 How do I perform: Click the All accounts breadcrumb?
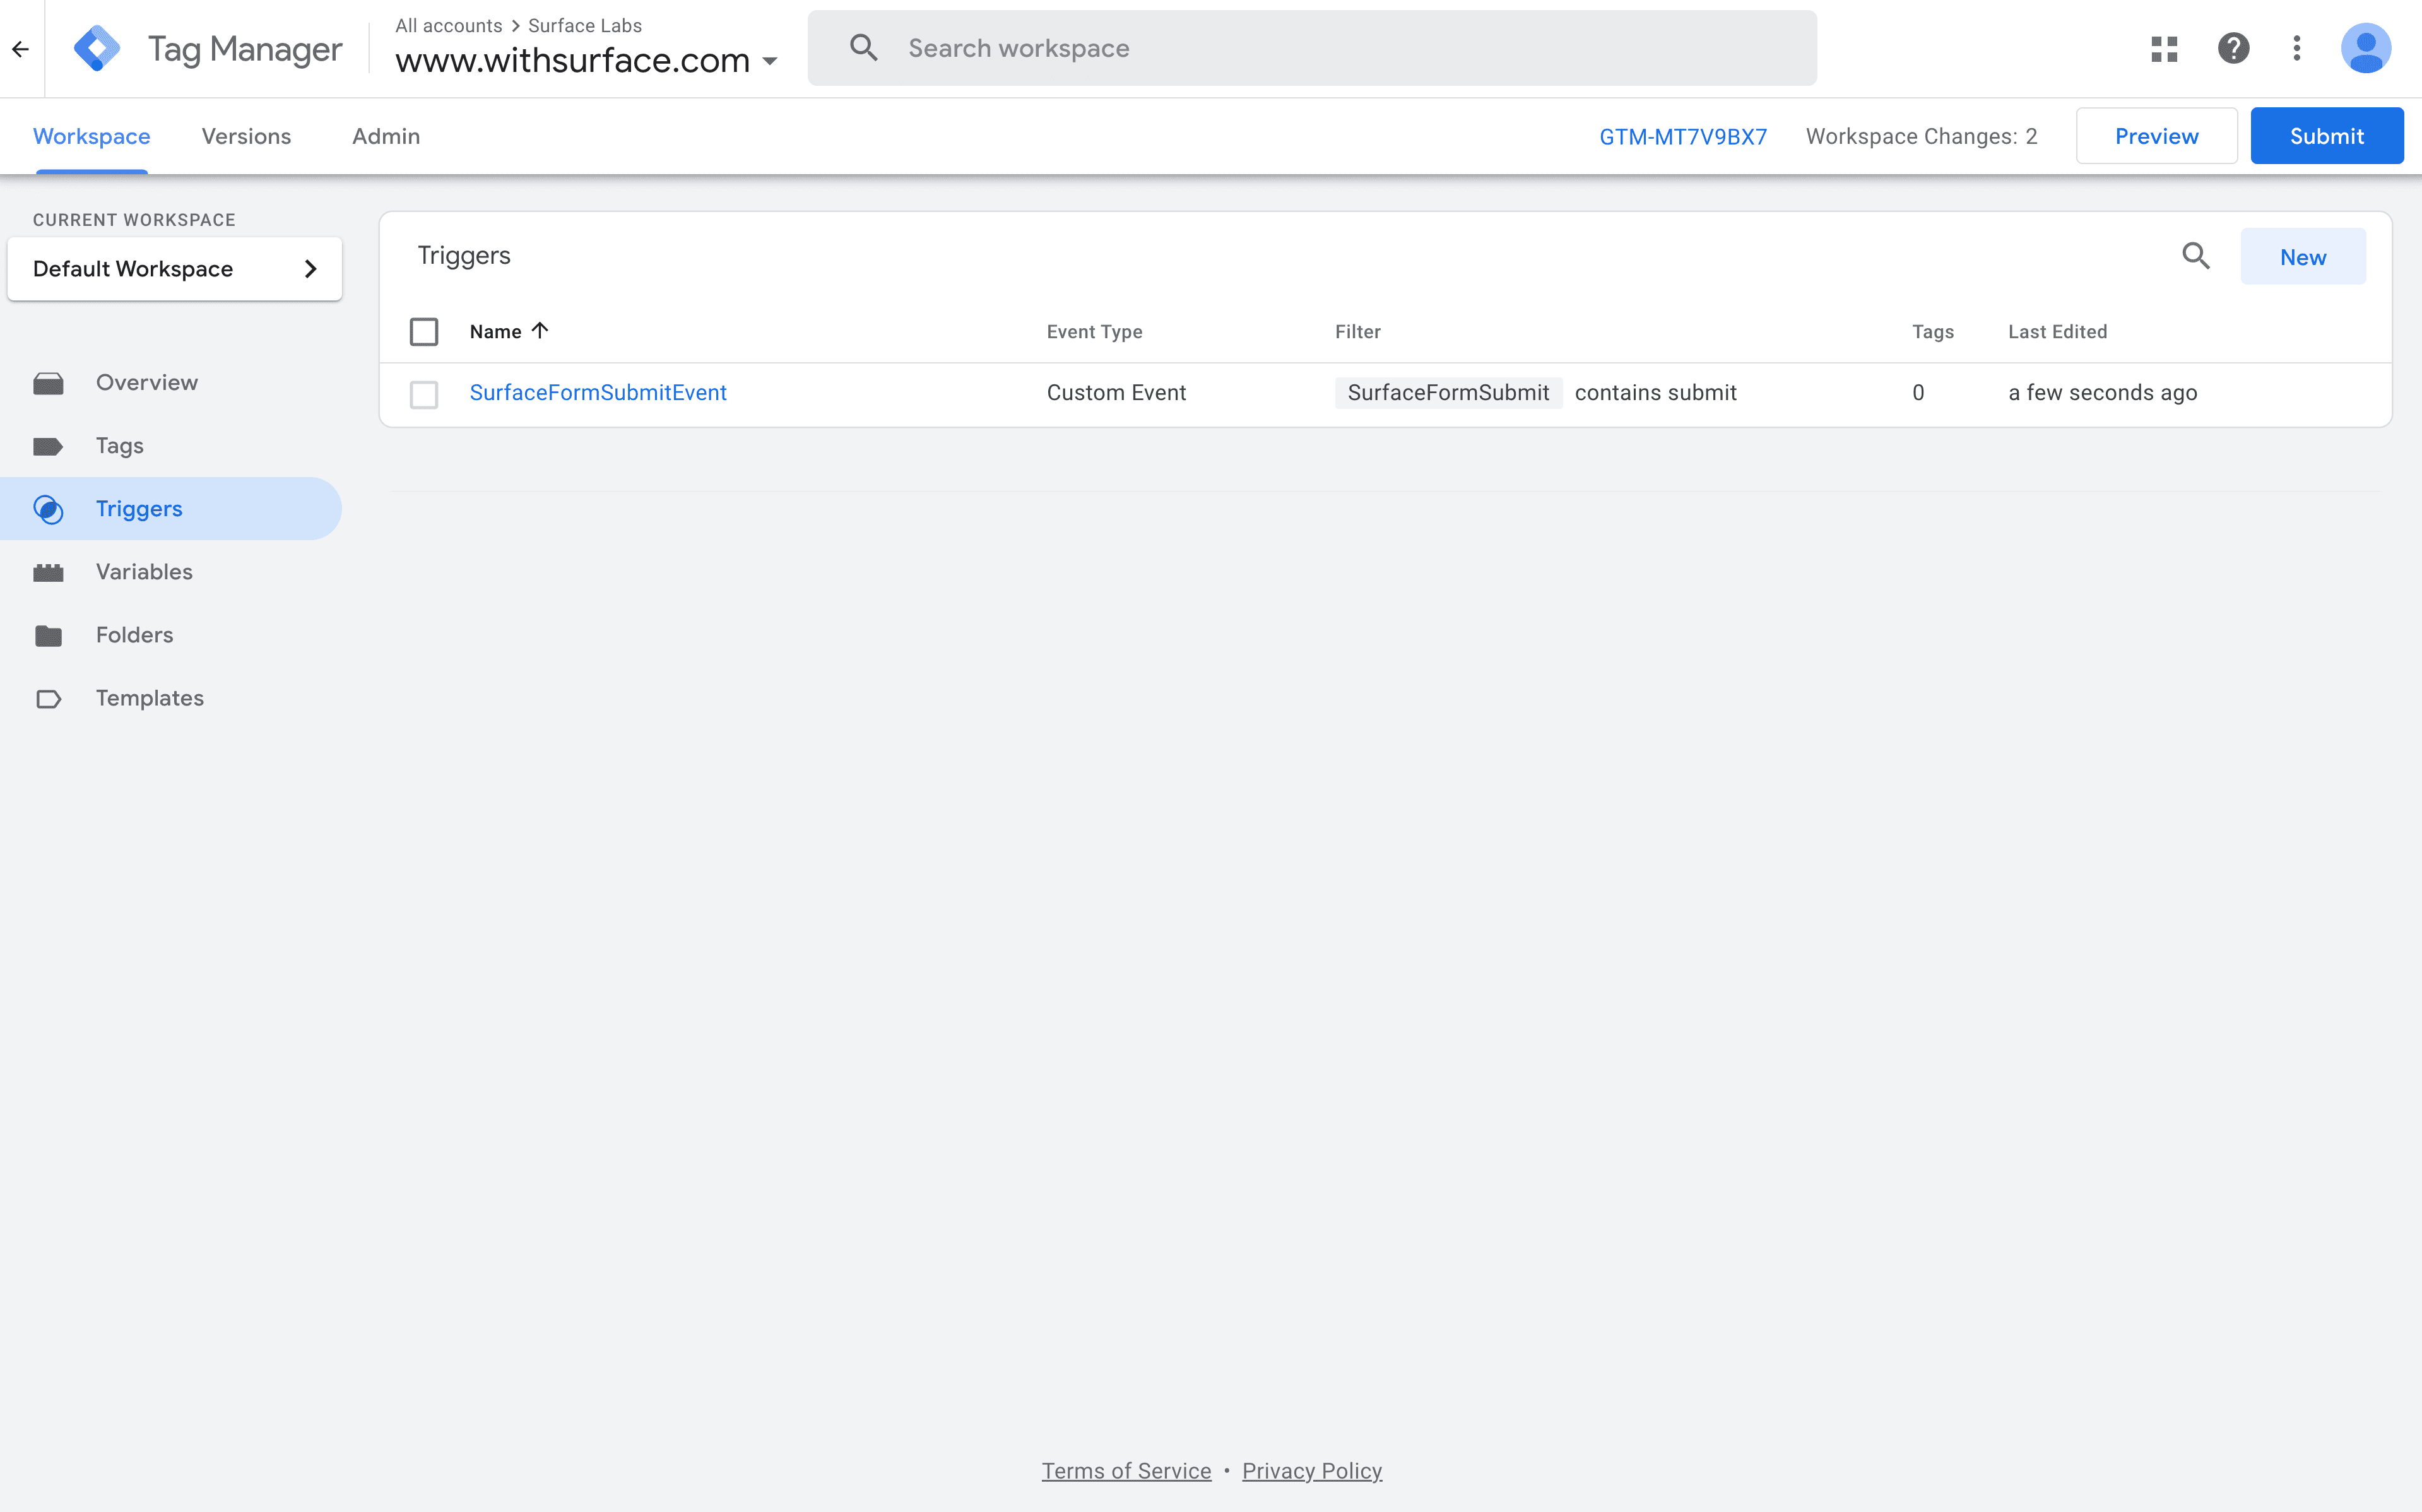click(x=448, y=26)
